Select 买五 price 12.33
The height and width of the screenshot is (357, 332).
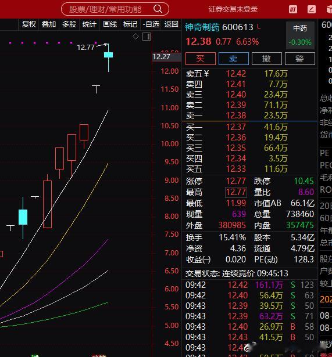(236, 169)
